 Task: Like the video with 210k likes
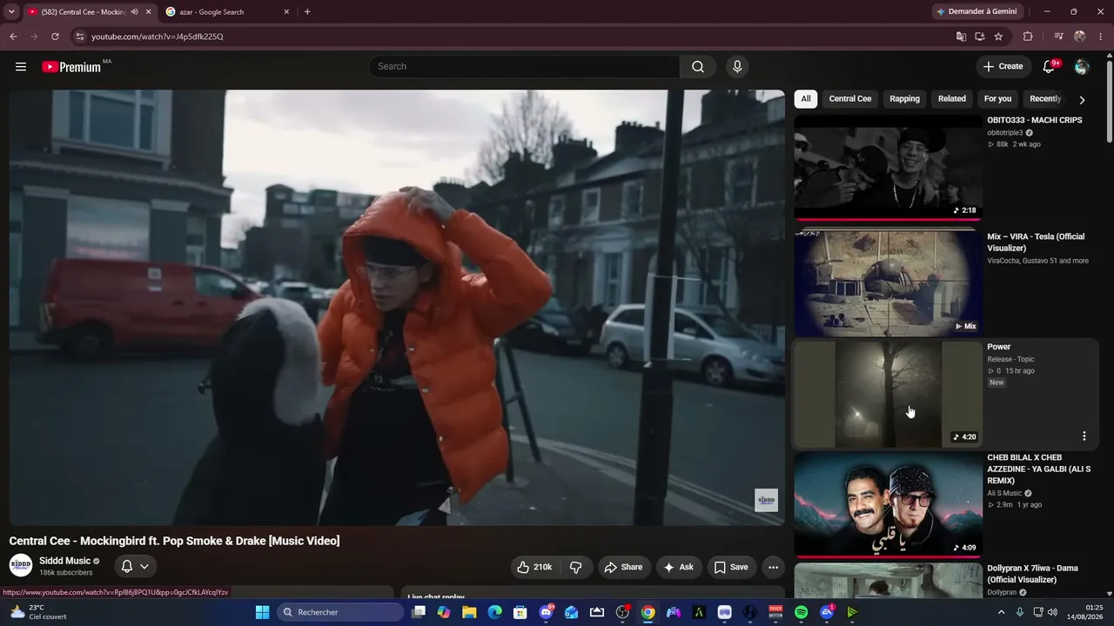coord(534,567)
